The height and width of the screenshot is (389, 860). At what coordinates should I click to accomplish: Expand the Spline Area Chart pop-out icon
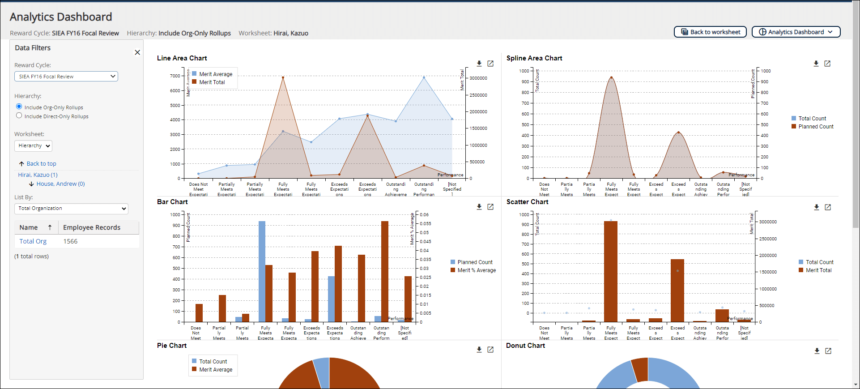827,64
